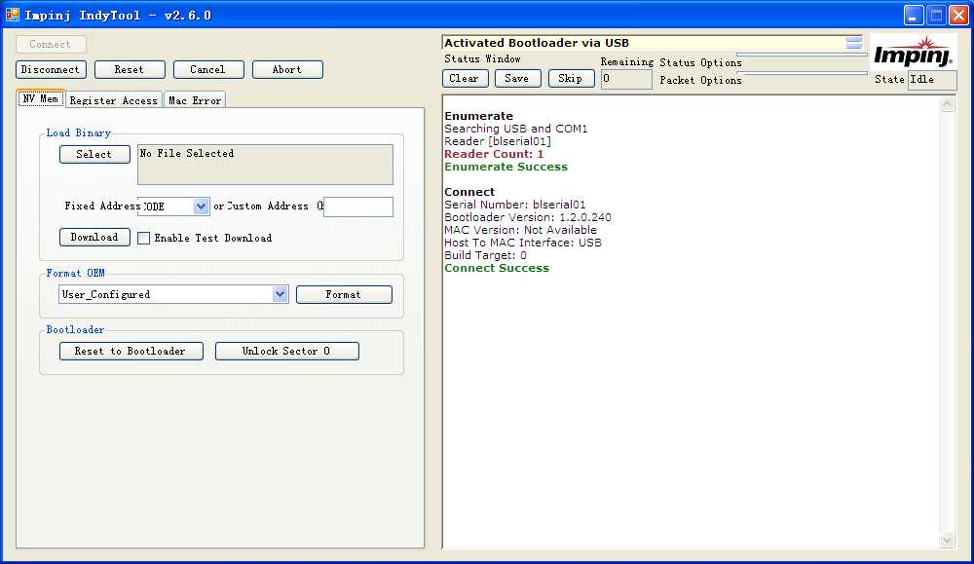Click 'Enumerate Success' log line

pos(506,167)
